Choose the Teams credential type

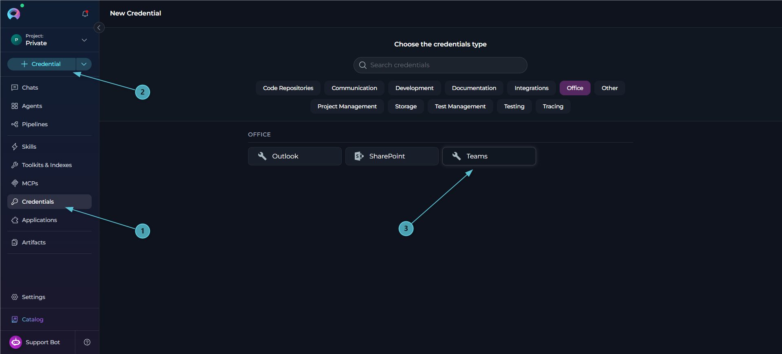pos(489,156)
